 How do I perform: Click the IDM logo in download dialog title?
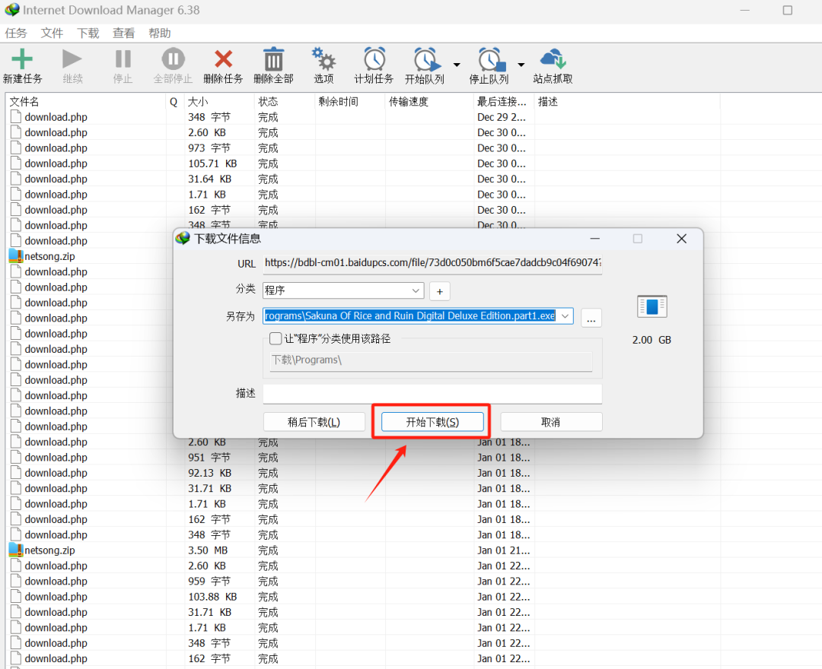pyautogui.click(x=183, y=239)
